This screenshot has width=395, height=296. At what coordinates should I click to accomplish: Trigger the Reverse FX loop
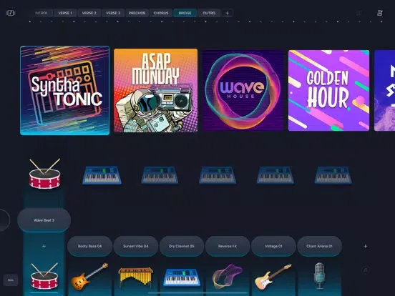point(228,246)
